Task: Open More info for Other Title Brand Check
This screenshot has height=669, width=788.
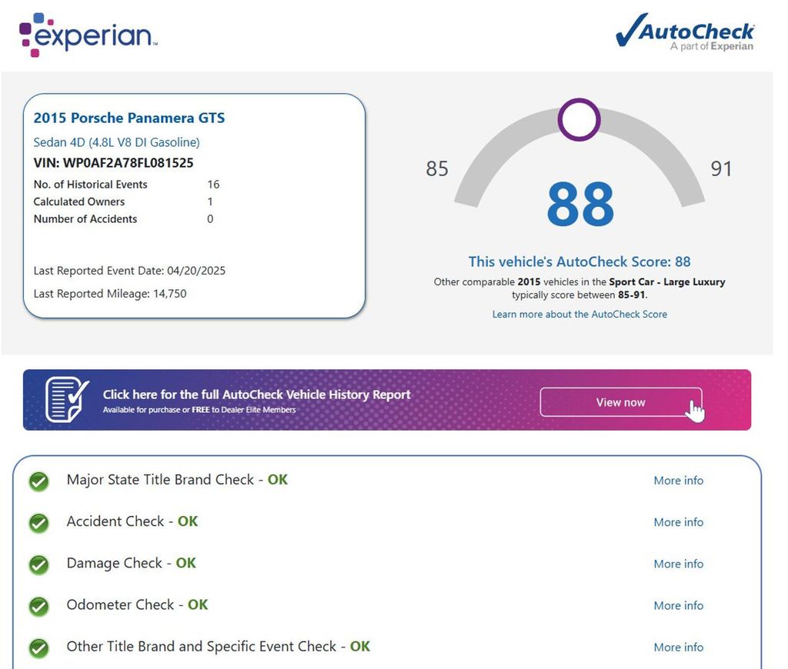Action: 679,647
